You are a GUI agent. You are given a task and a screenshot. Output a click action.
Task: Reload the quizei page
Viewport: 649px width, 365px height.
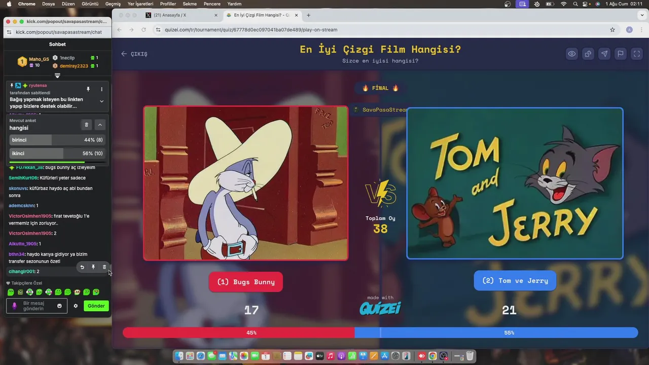(143, 29)
